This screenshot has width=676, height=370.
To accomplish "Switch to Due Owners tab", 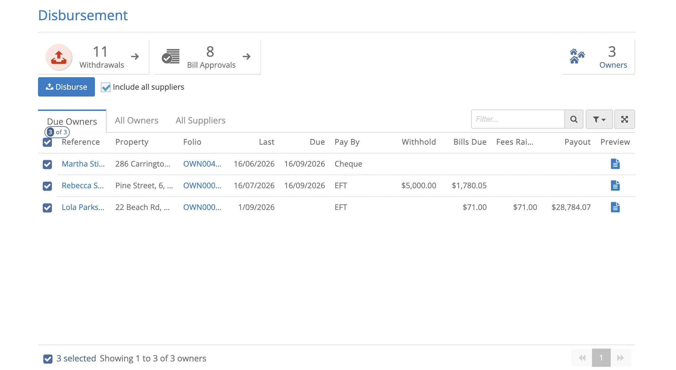I will (72, 121).
